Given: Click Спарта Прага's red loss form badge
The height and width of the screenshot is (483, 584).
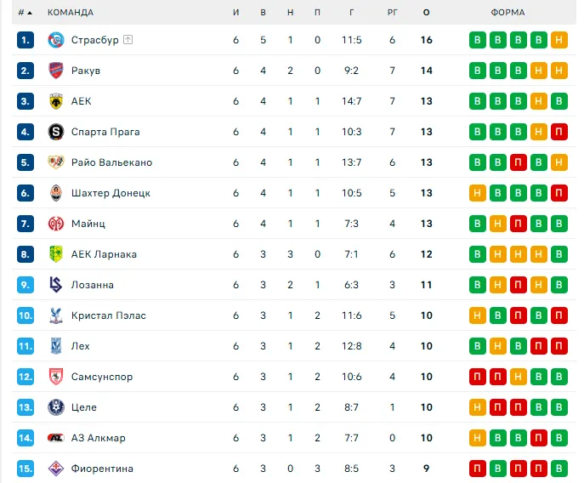Looking at the screenshot, I should pos(558,132).
